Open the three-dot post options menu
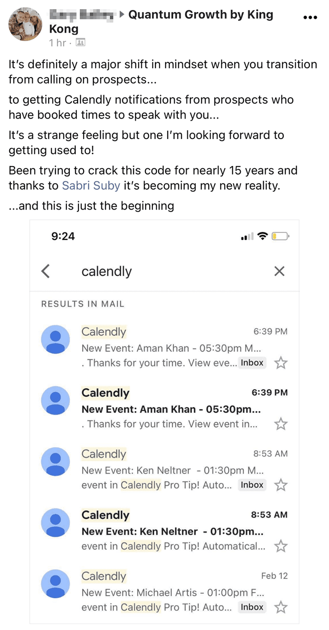The width and height of the screenshot is (329, 630). coord(310,18)
